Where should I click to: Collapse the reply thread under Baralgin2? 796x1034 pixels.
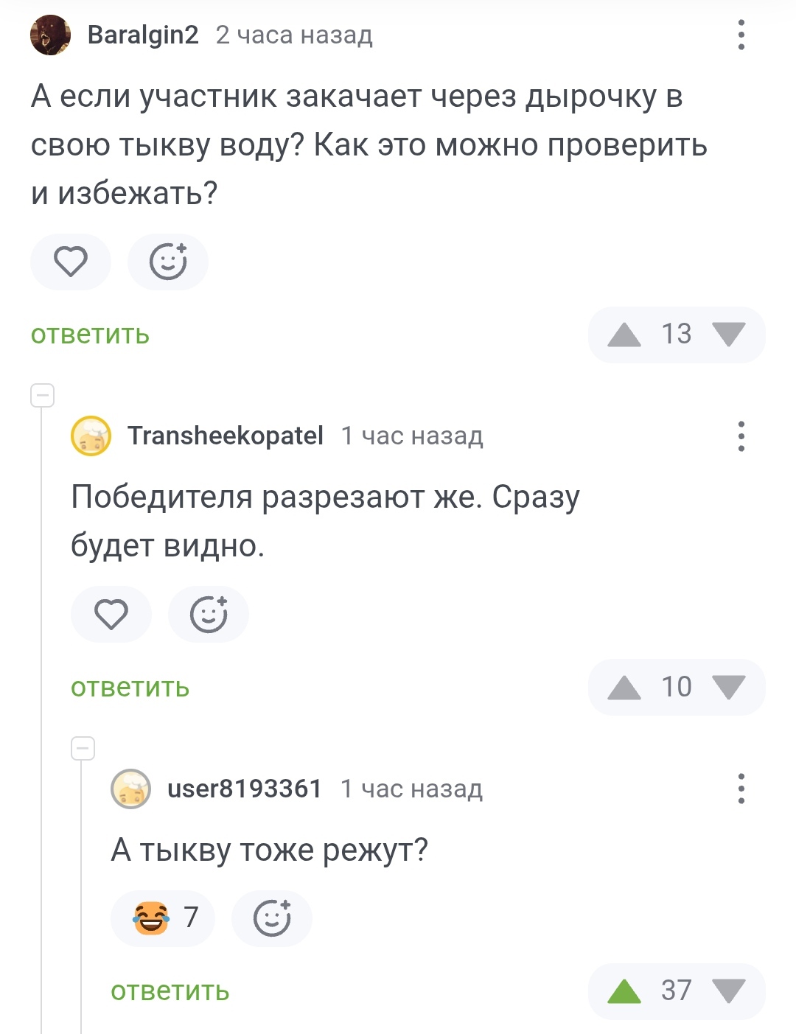(43, 396)
